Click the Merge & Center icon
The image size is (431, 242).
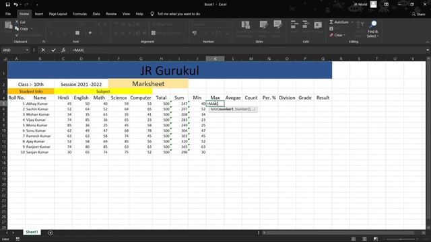154,33
